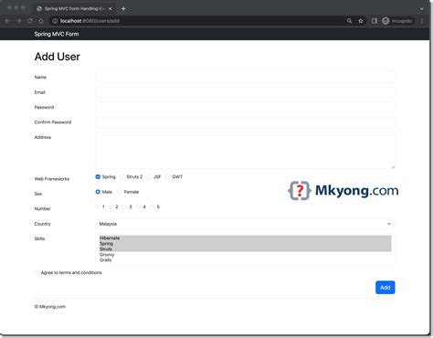433x338 pixels.
Task: Choose number 2 radio button
Action: (111, 206)
